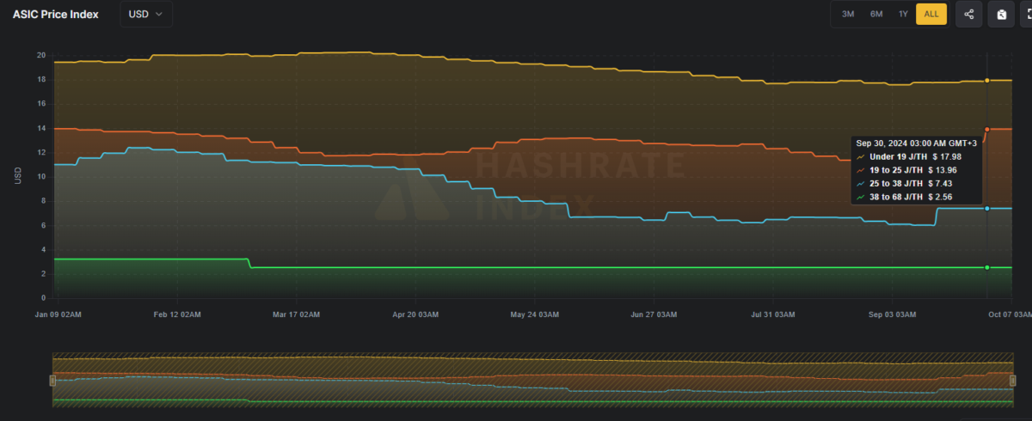Click the mini overview chart navigator
This screenshot has width=1032, height=421.
point(532,380)
